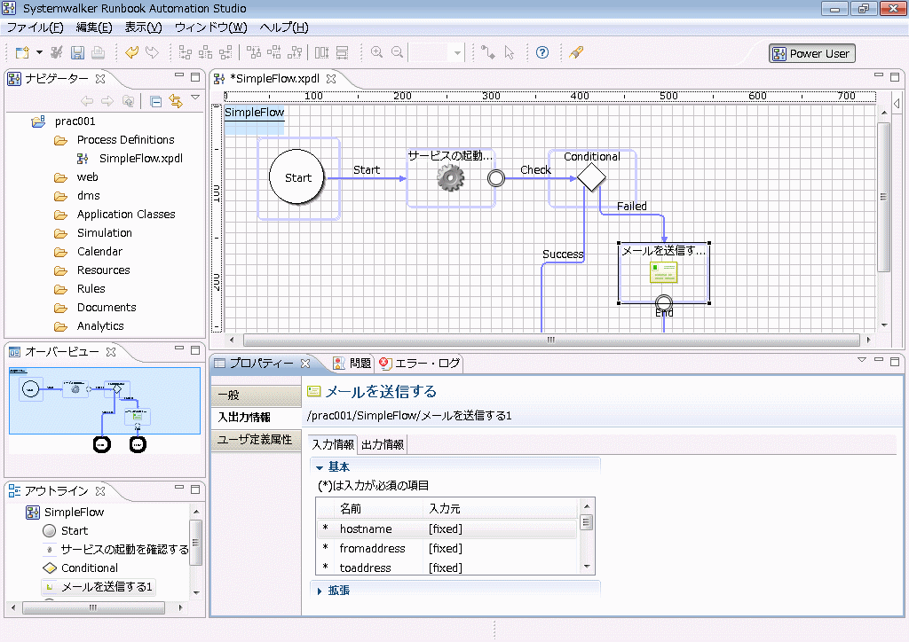
Task: Click the blue Help question mark icon
Action: tap(542, 52)
